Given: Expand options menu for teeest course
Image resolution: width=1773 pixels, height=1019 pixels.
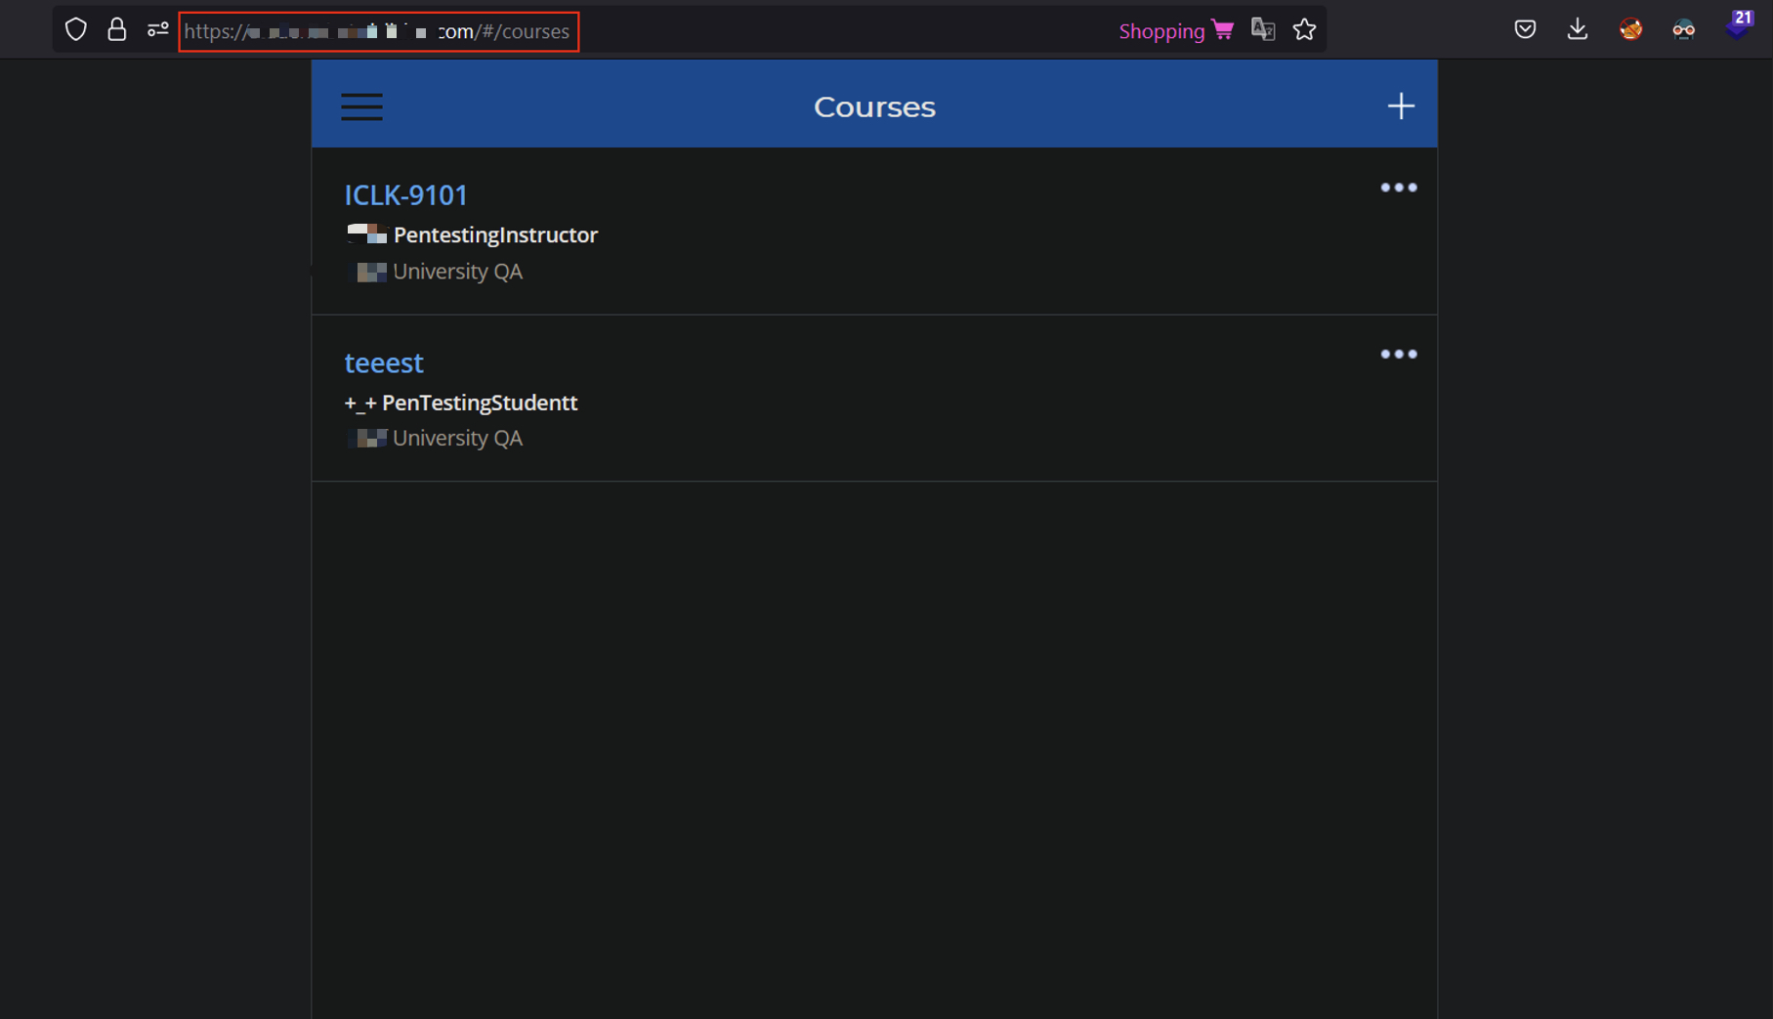Looking at the screenshot, I should [1398, 355].
